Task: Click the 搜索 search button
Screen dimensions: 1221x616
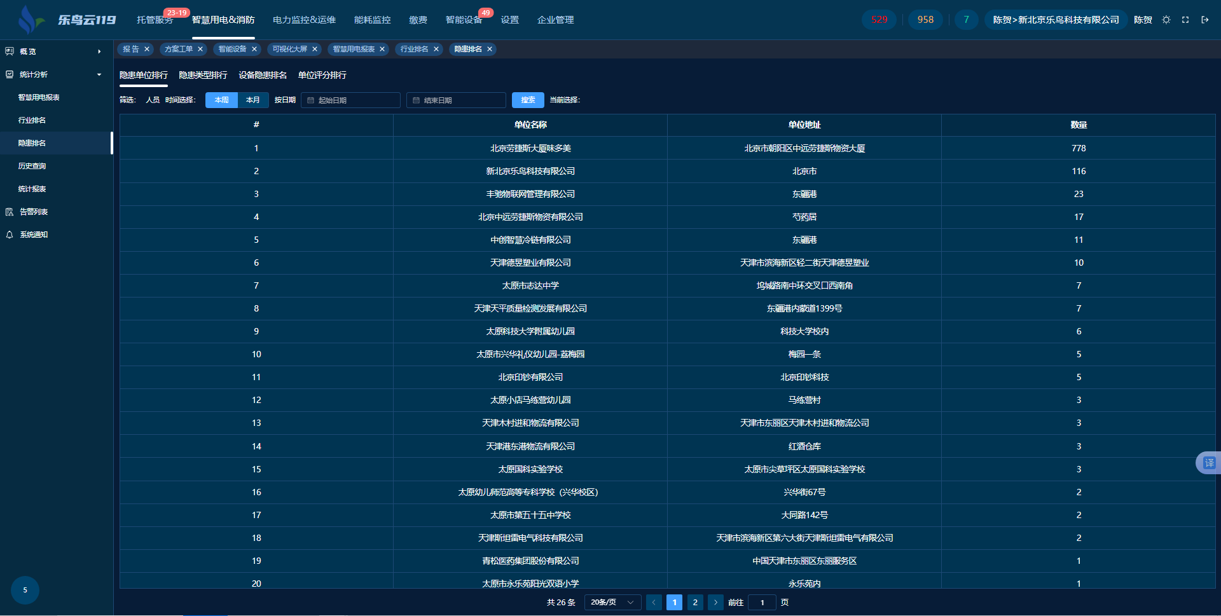Action: click(x=528, y=100)
